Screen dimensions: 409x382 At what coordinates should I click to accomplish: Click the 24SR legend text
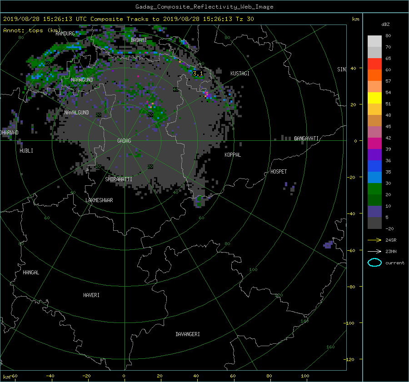pos(391,240)
